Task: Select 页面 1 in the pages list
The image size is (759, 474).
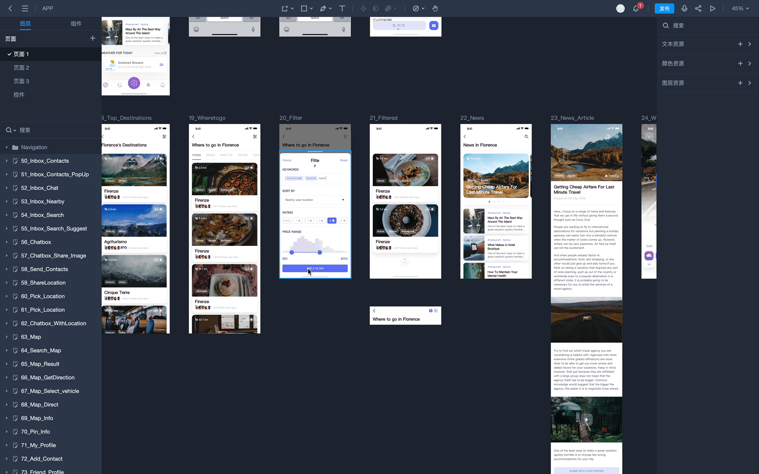Action: click(x=51, y=54)
